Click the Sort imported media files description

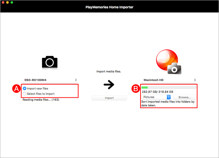168,103
